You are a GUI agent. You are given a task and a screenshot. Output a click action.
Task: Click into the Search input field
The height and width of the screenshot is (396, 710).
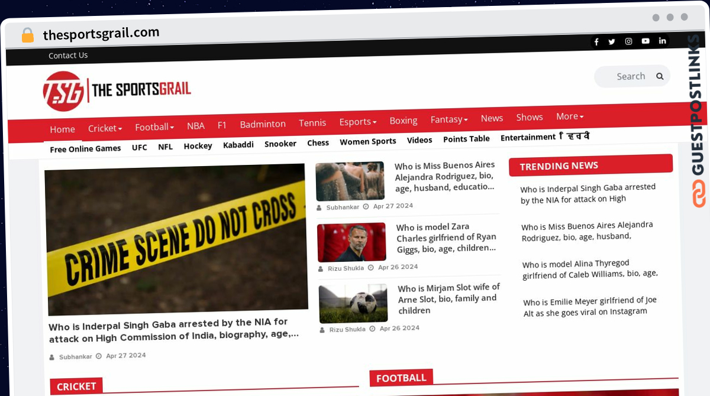626,76
